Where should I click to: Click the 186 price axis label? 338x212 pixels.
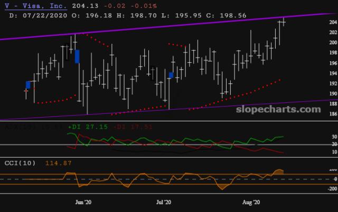click(x=333, y=114)
